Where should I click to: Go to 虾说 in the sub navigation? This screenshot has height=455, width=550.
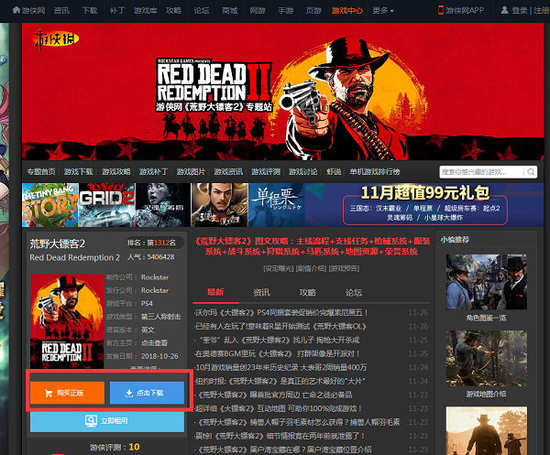click(x=334, y=171)
